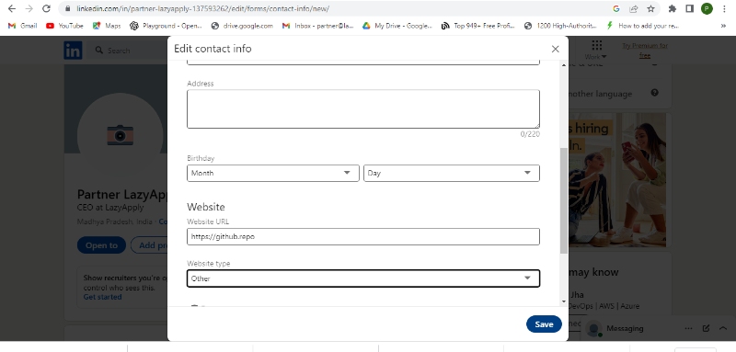Open the Messaging panel
736x352 pixels.
click(x=625, y=329)
